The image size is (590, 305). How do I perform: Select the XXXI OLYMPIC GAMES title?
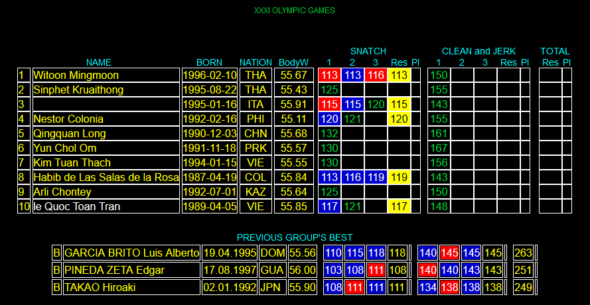(x=294, y=11)
